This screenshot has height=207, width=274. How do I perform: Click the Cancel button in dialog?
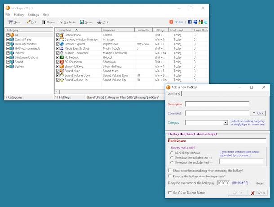258,193
